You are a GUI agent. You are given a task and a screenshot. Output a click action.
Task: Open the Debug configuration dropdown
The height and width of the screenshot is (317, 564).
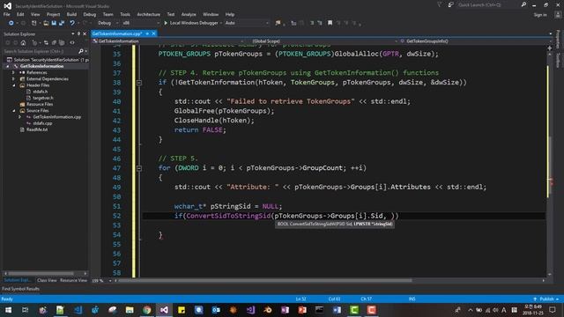[x=108, y=23]
